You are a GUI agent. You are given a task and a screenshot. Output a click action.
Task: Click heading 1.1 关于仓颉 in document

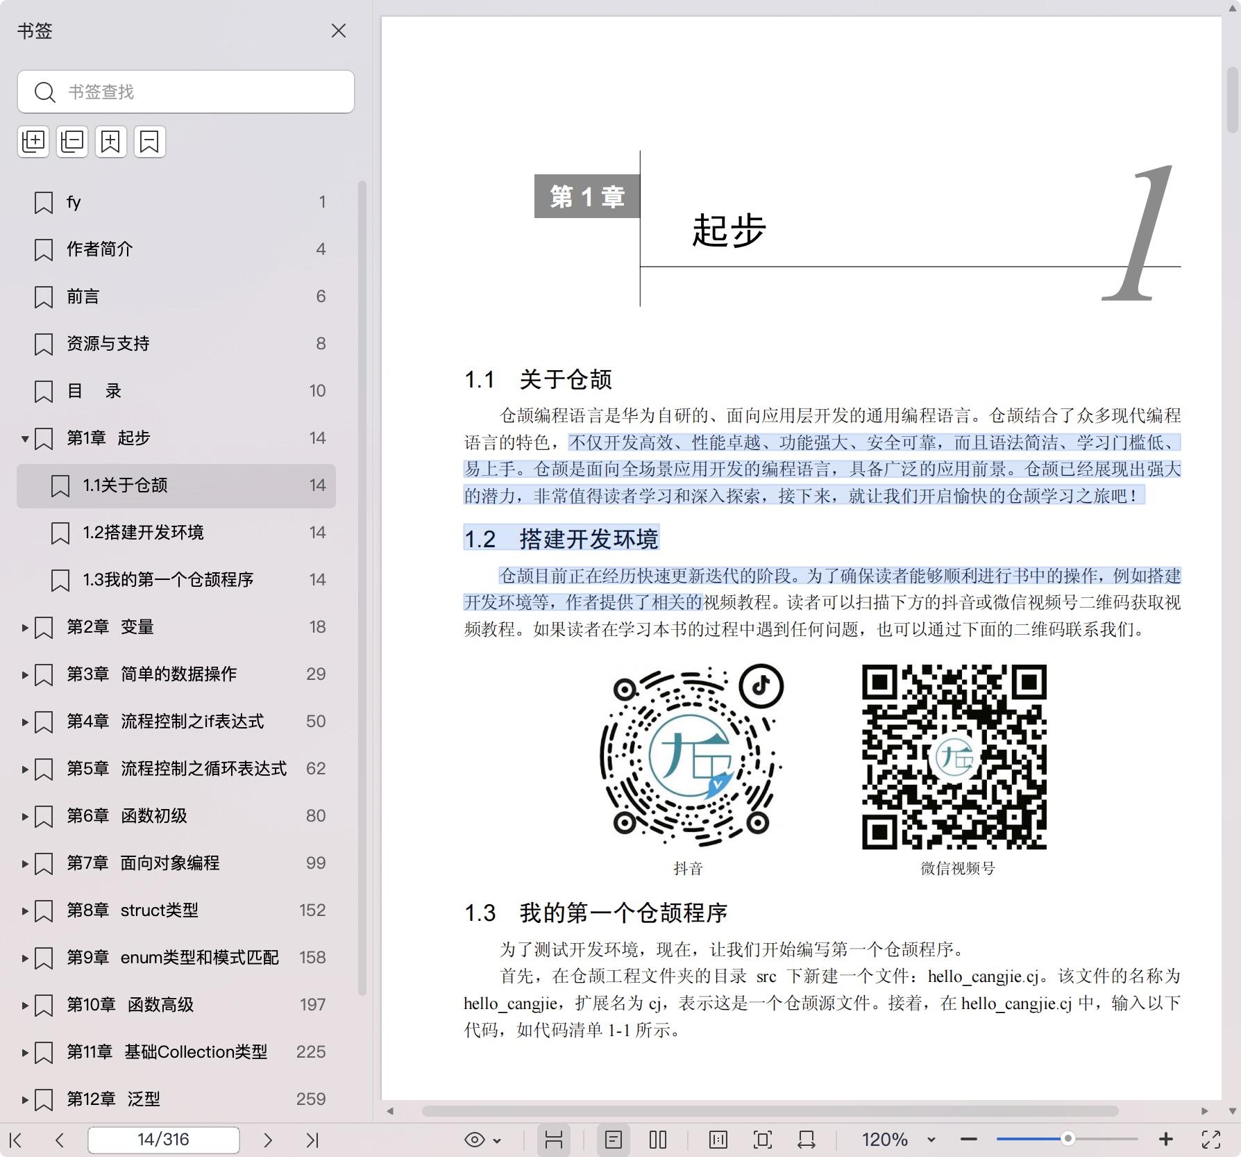point(538,379)
